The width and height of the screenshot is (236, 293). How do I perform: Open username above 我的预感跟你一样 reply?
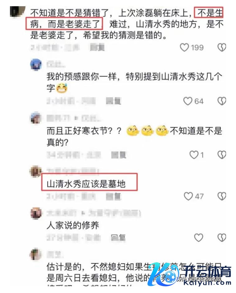[56, 65]
